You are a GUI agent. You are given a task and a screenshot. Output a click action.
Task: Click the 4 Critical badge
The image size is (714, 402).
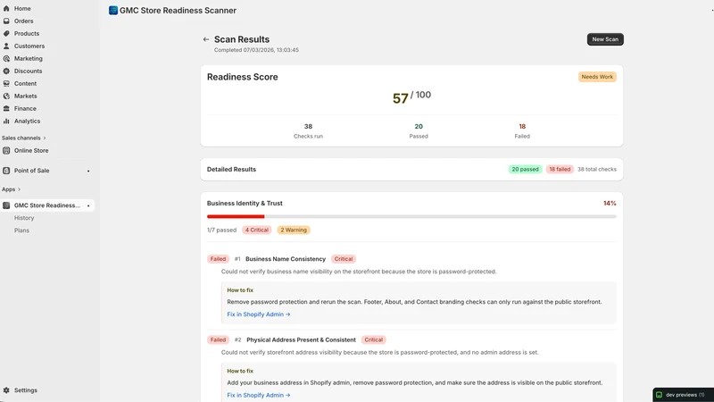257,230
